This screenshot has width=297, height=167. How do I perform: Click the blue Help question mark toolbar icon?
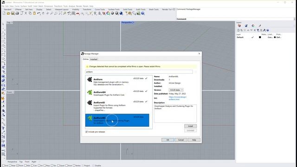tap(142, 13)
